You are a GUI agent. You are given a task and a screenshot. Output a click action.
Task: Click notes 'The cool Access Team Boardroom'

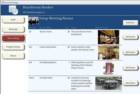pyautogui.click(x=81, y=33)
